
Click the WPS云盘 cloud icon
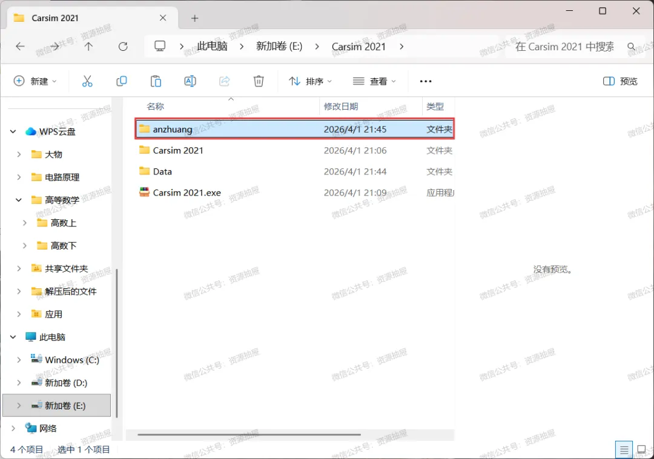(x=30, y=131)
